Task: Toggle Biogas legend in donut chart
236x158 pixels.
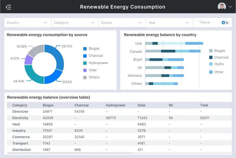Action: (x=85, y=49)
